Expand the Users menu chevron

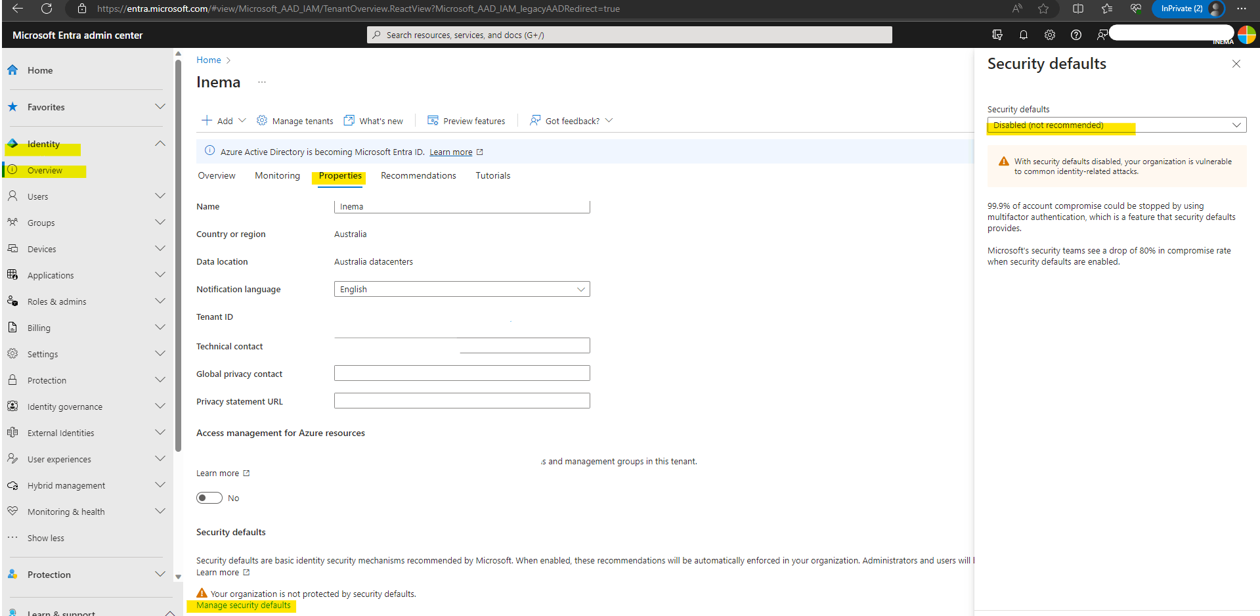point(160,196)
